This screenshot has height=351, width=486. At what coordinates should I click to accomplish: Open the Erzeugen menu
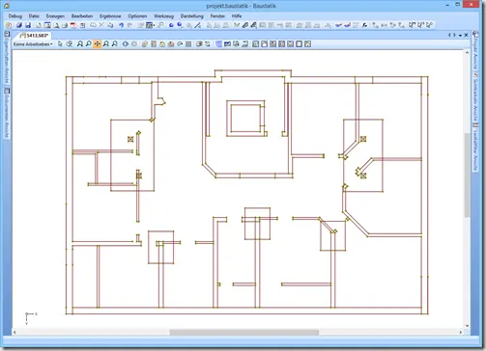coord(55,16)
